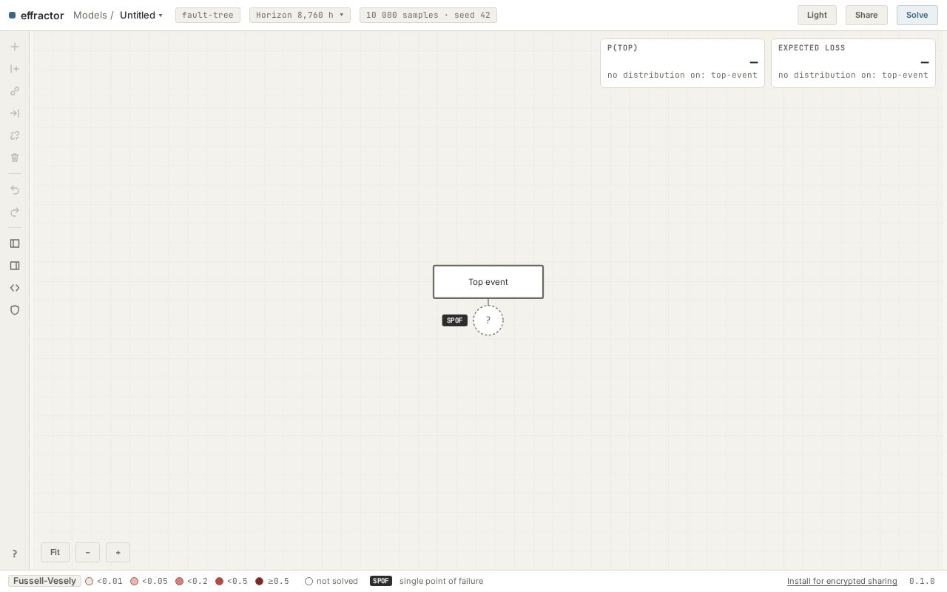Click version text 0.1.0
Screen dimensions: 947x592
tap(922, 581)
